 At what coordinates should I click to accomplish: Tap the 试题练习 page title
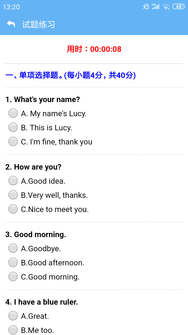38,24
